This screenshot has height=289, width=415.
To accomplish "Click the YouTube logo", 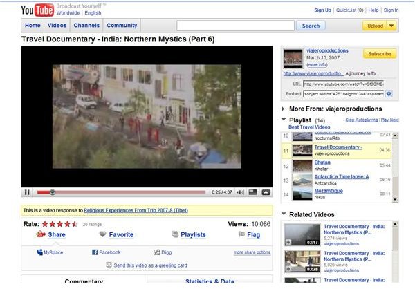I will 37,10.
